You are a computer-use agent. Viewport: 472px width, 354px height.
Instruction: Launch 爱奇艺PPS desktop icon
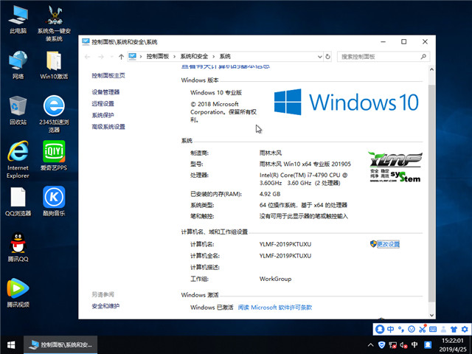pyautogui.click(x=54, y=156)
